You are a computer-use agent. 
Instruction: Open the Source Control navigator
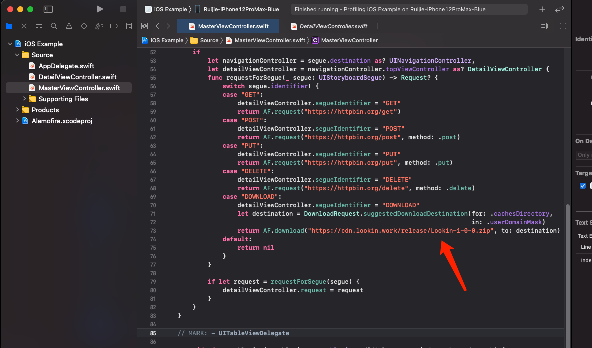point(24,26)
